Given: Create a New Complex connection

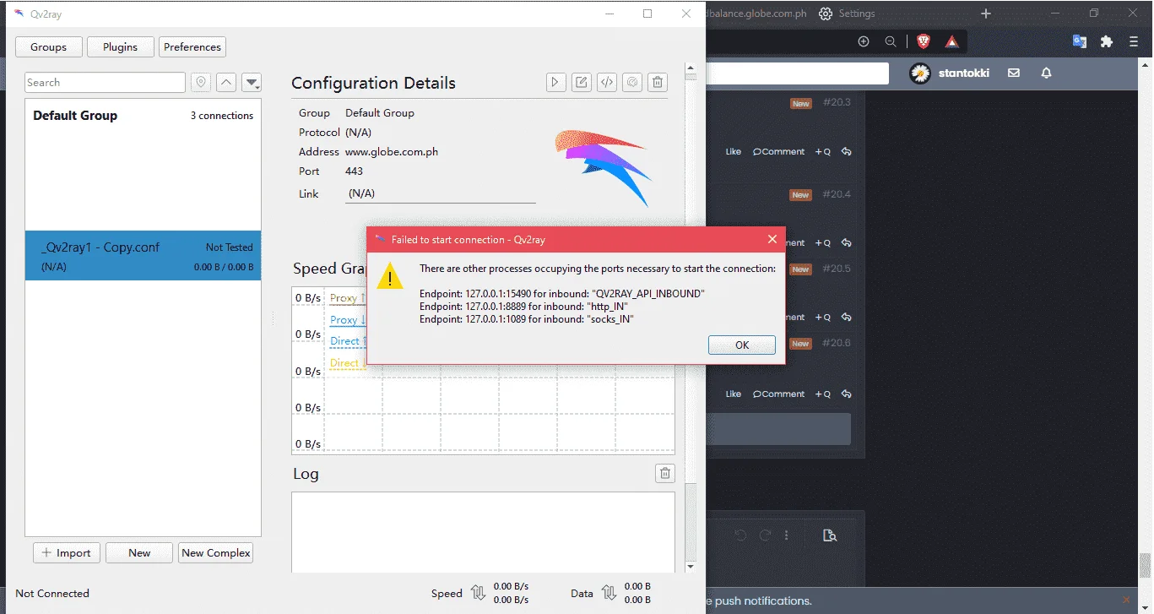Looking at the screenshot, I should point(216,553).
